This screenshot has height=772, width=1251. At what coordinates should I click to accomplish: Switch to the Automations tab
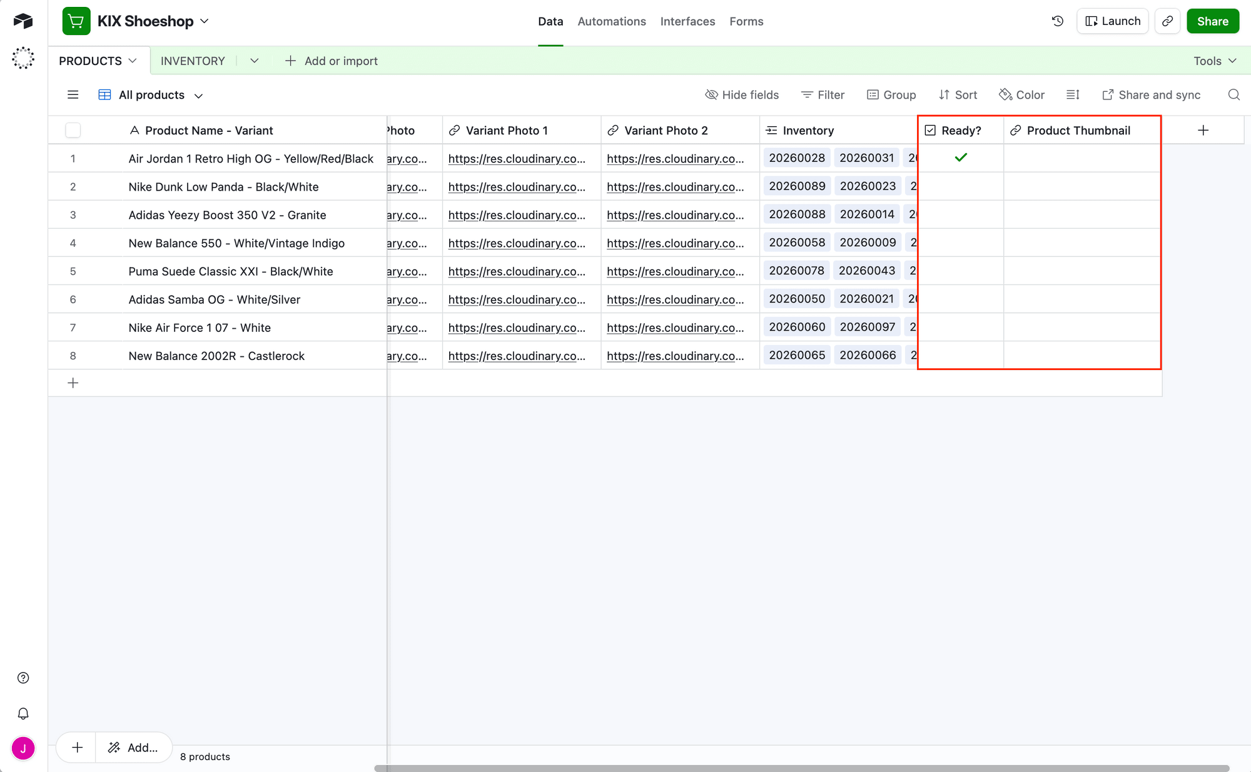611,21
